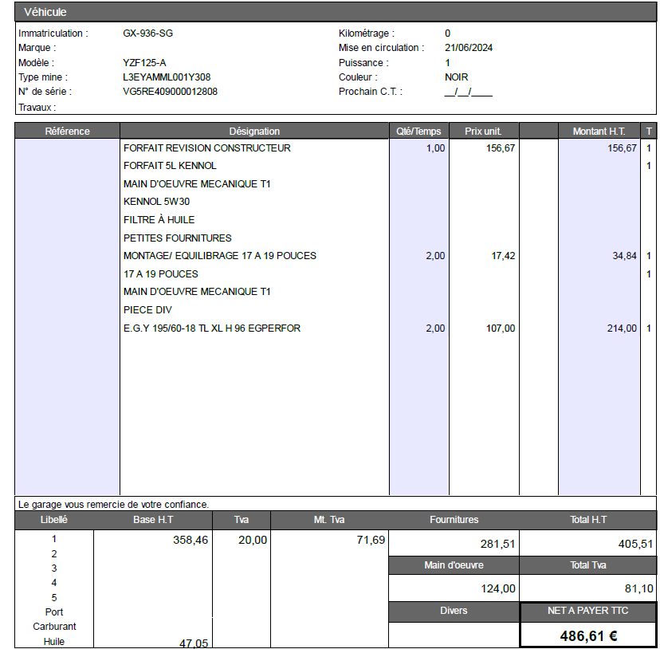Select type mine L3EYAMML001Y308
This screenshot has width=660, height=649.
167,77
